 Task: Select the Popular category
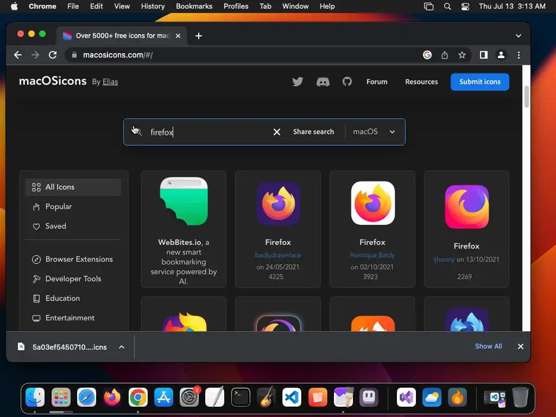tap(73, 206)
